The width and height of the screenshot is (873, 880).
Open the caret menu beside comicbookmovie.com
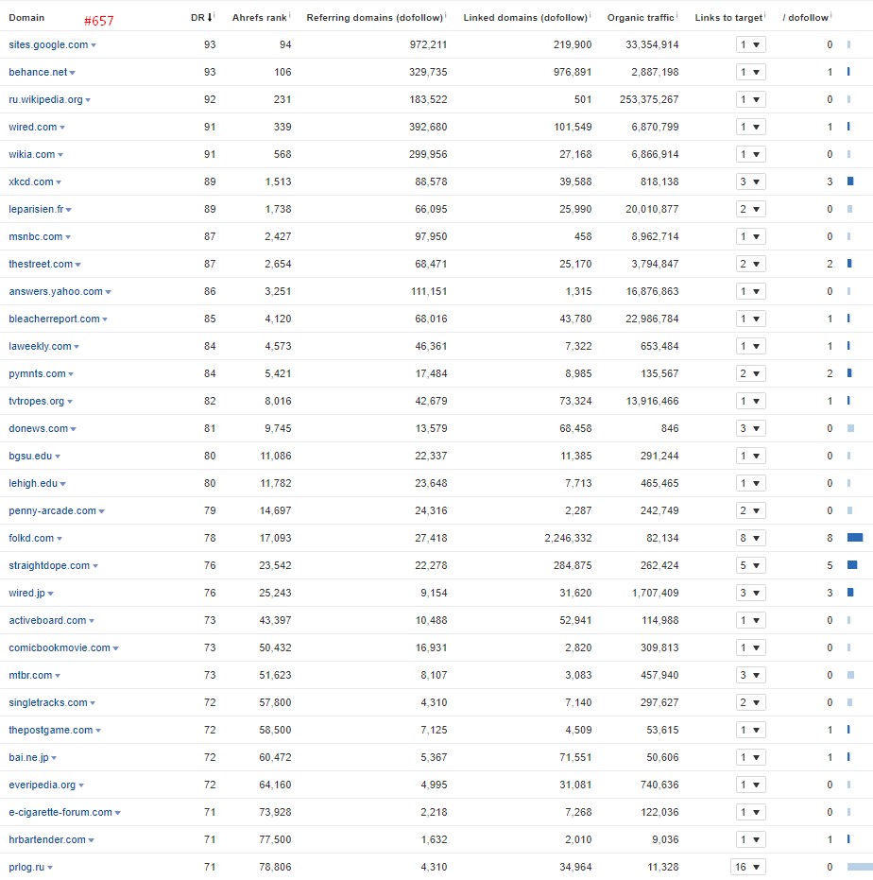pyautogui.click(x=115, y=648)
